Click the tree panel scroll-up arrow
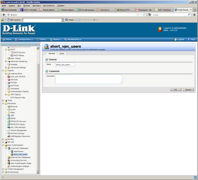Screen dimensions: 198x180 38,48
